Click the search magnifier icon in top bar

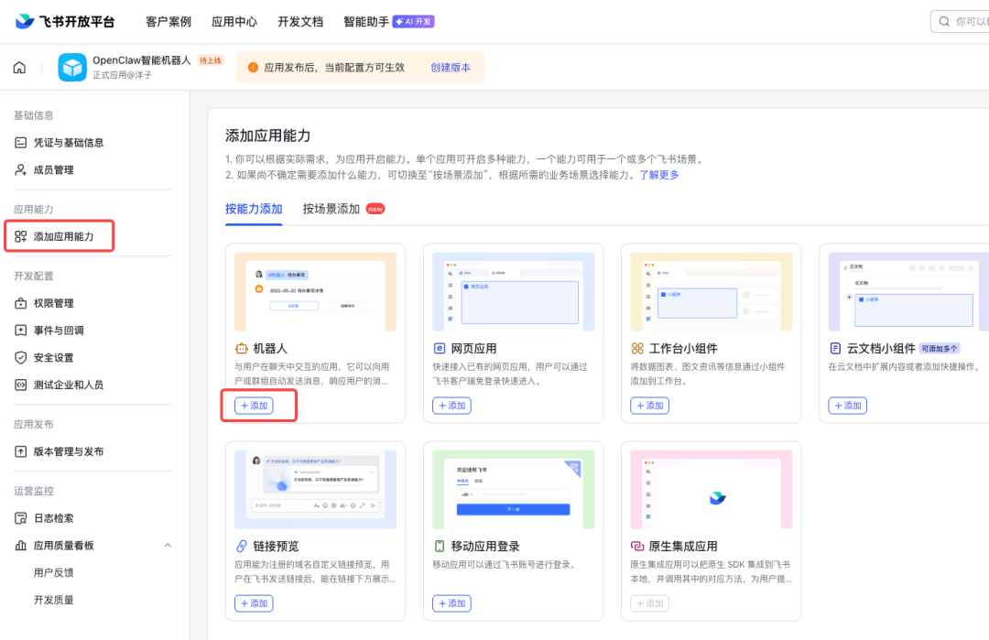pos(944,21)
